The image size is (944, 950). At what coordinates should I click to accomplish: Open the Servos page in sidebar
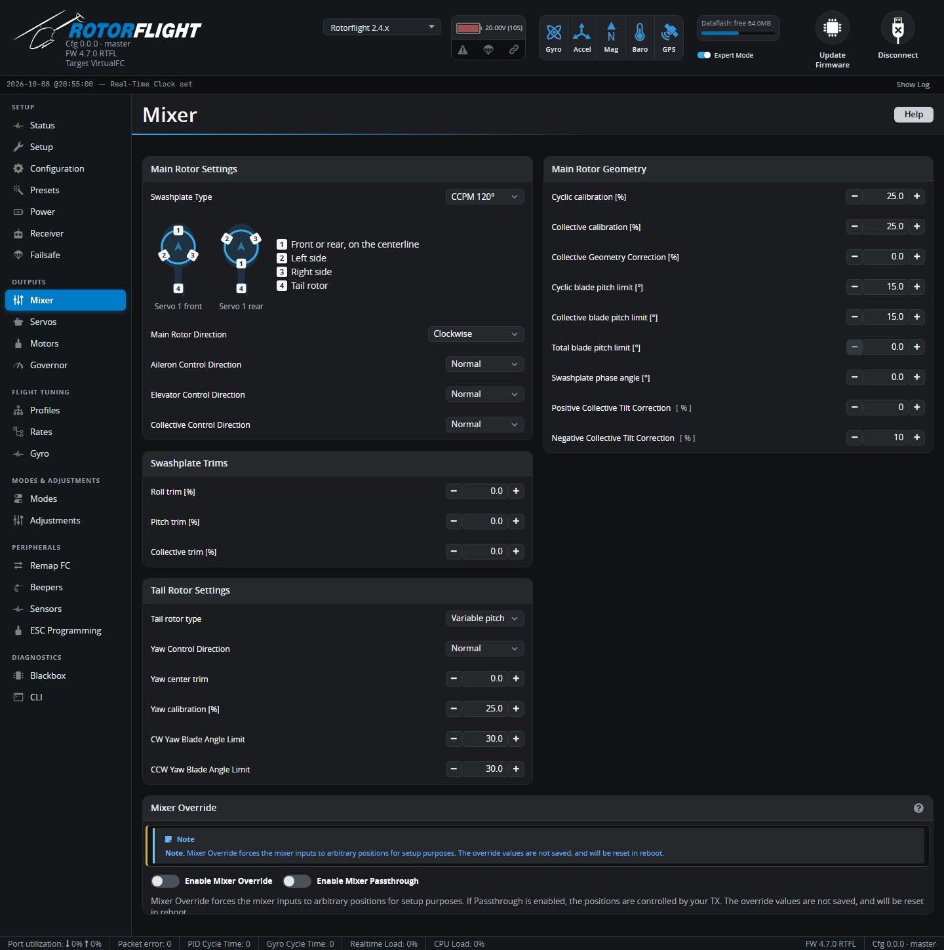pos(66,322)
